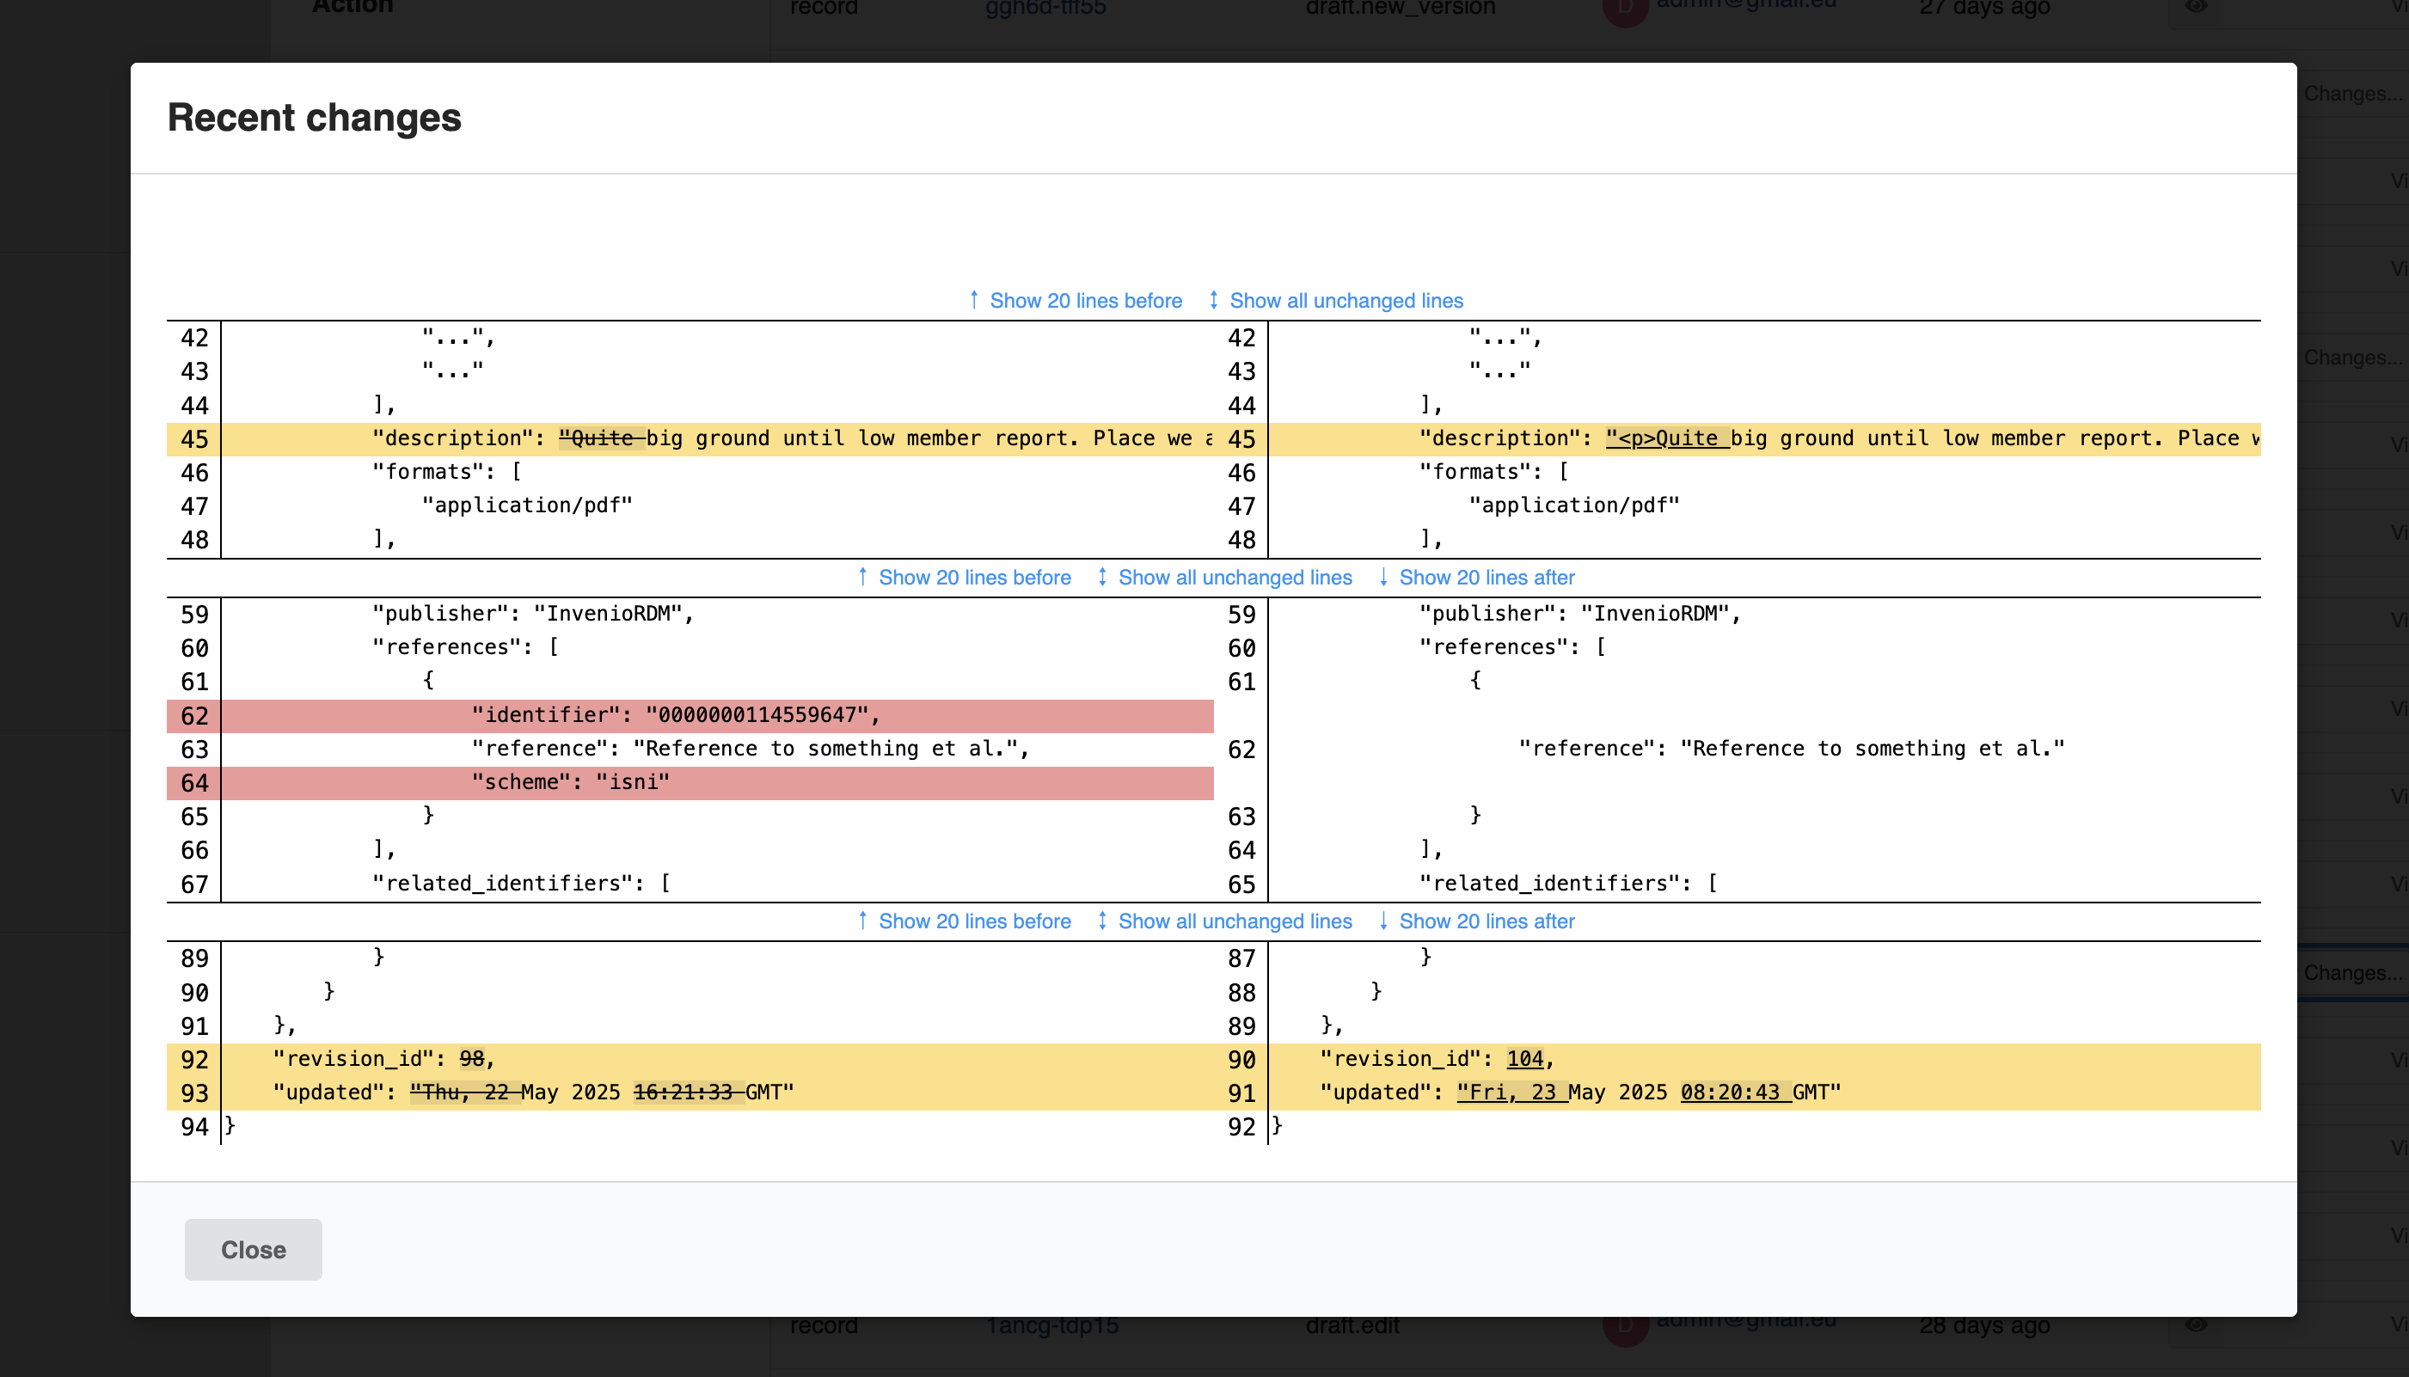Show all unchanged lines above line 42
This screenshot has height=1377, width=2409.
click(x=1334, y=301)
